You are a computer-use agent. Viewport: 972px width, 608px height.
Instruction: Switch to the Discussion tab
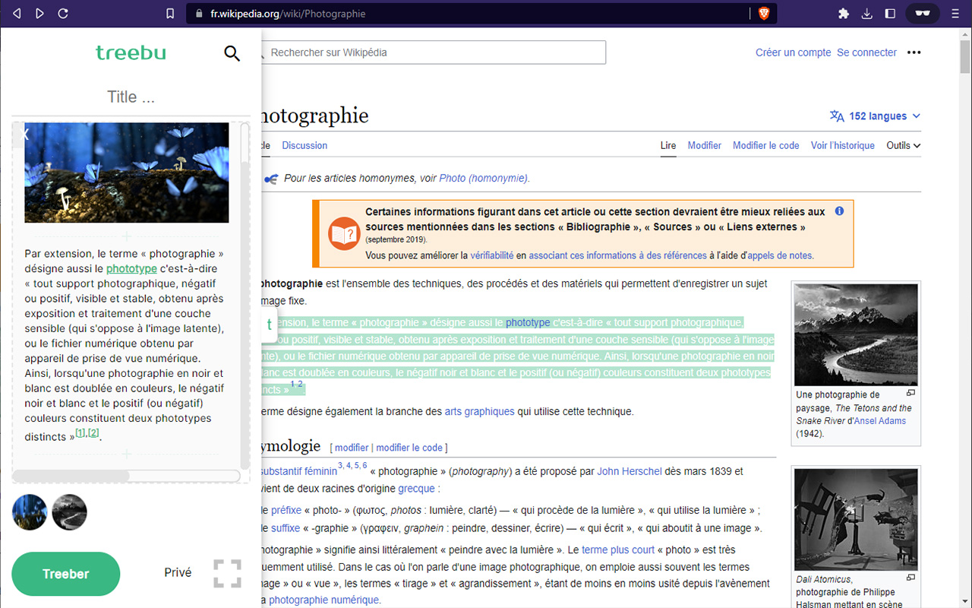305,145
